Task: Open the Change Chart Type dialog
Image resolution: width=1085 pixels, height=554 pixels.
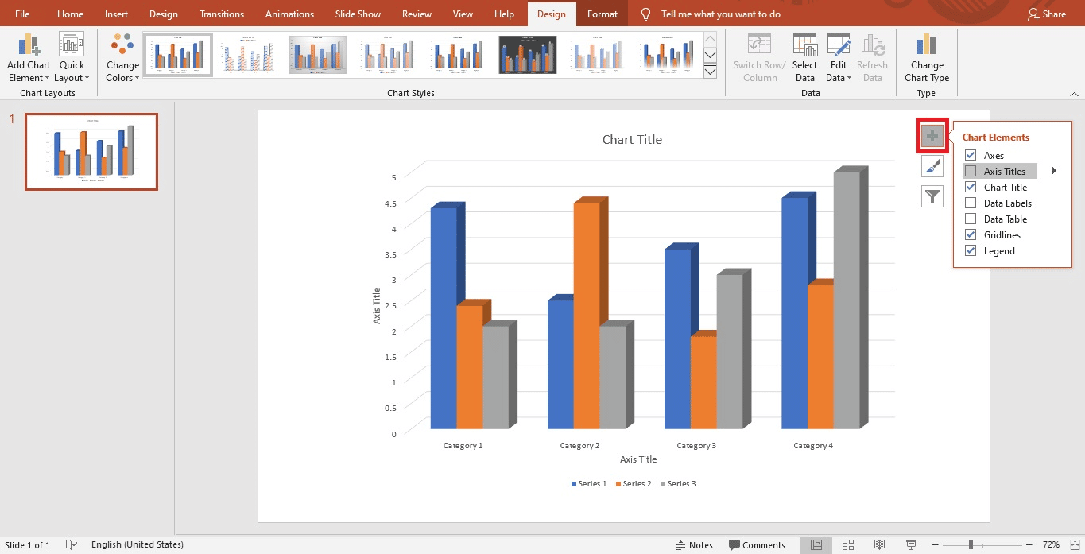Action: 927,56
